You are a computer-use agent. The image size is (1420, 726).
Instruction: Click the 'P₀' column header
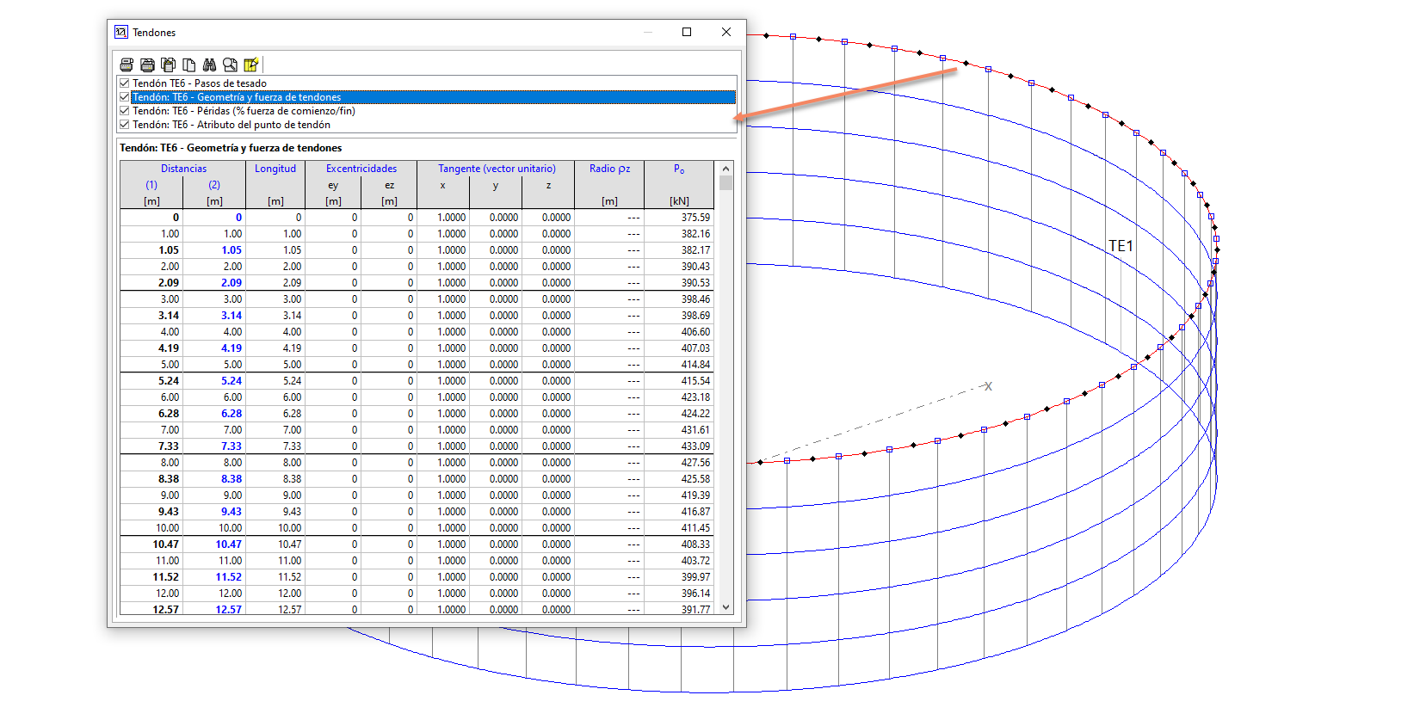point(679,169)
